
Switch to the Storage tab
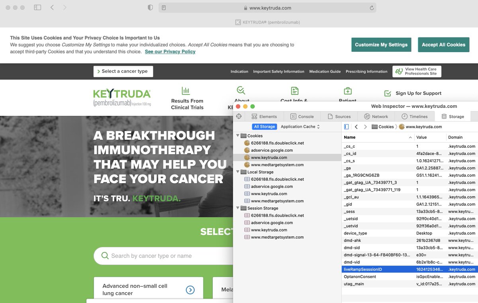453,117
